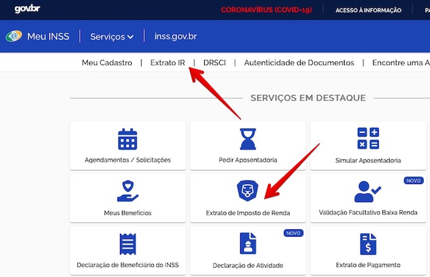Click the calculator icon for Simular Aposentadoria
The width and height of the screenshot is (430, 277).
tap(368, 138)
